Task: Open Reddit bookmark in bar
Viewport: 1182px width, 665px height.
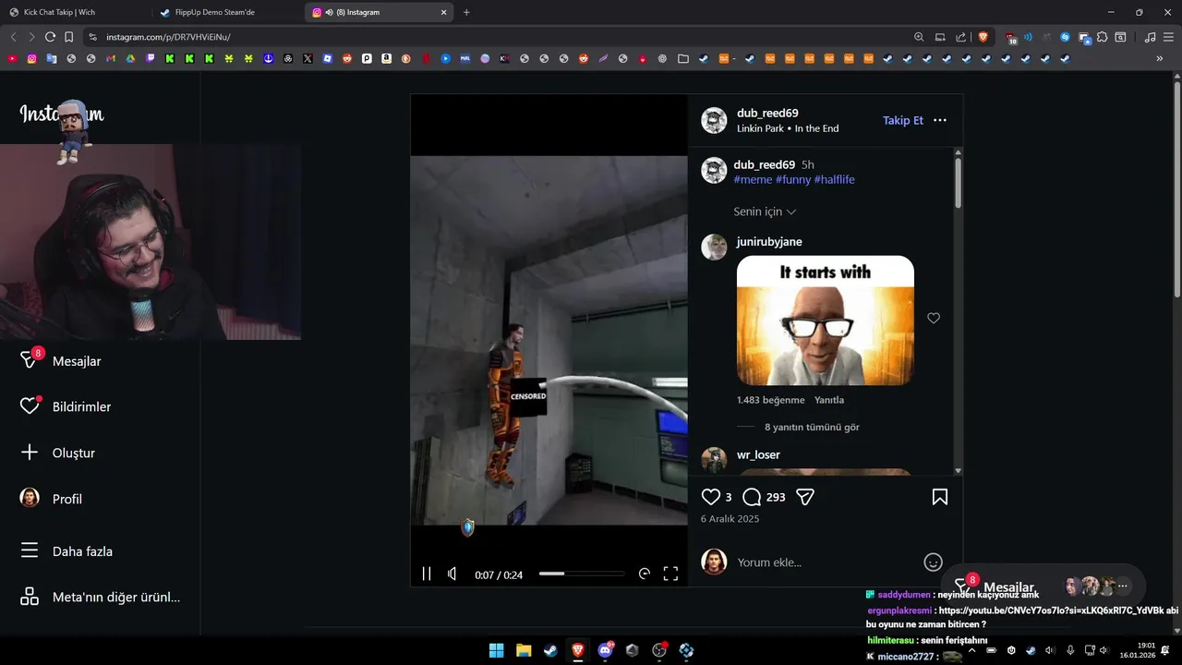Action: point(347,58)
